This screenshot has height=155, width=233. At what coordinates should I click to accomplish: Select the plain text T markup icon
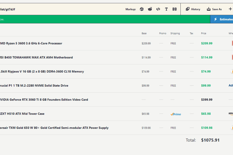(166, 9)
